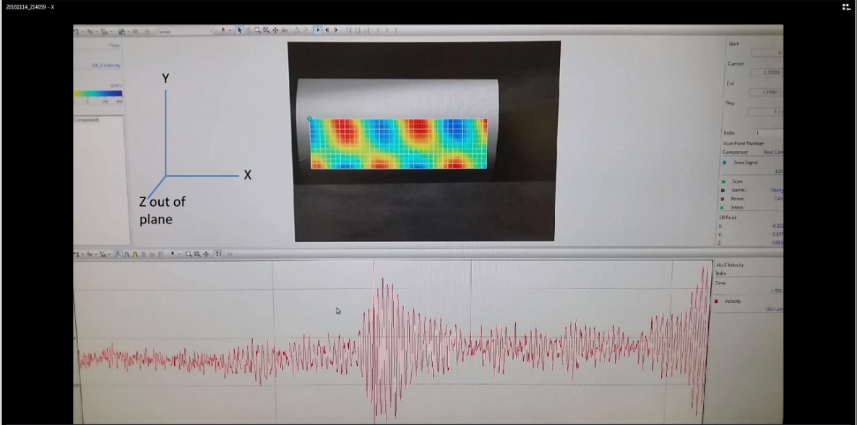
Task: Open the Cursor dropdown in top toolbar
Action: 184,32
